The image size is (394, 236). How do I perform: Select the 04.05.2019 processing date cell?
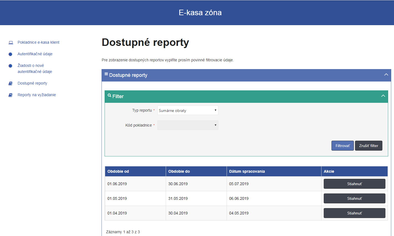coord(274,213)
